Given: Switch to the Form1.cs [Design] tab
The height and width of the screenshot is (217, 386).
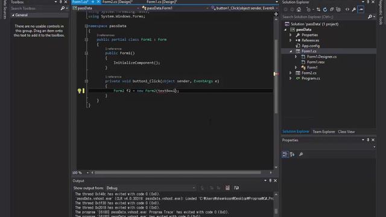Looking at the screenshot, I should [162, 2].
